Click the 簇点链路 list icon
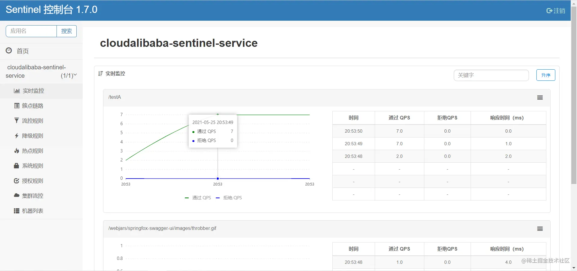The image size is (577, 271). click(x=17, y=106)
